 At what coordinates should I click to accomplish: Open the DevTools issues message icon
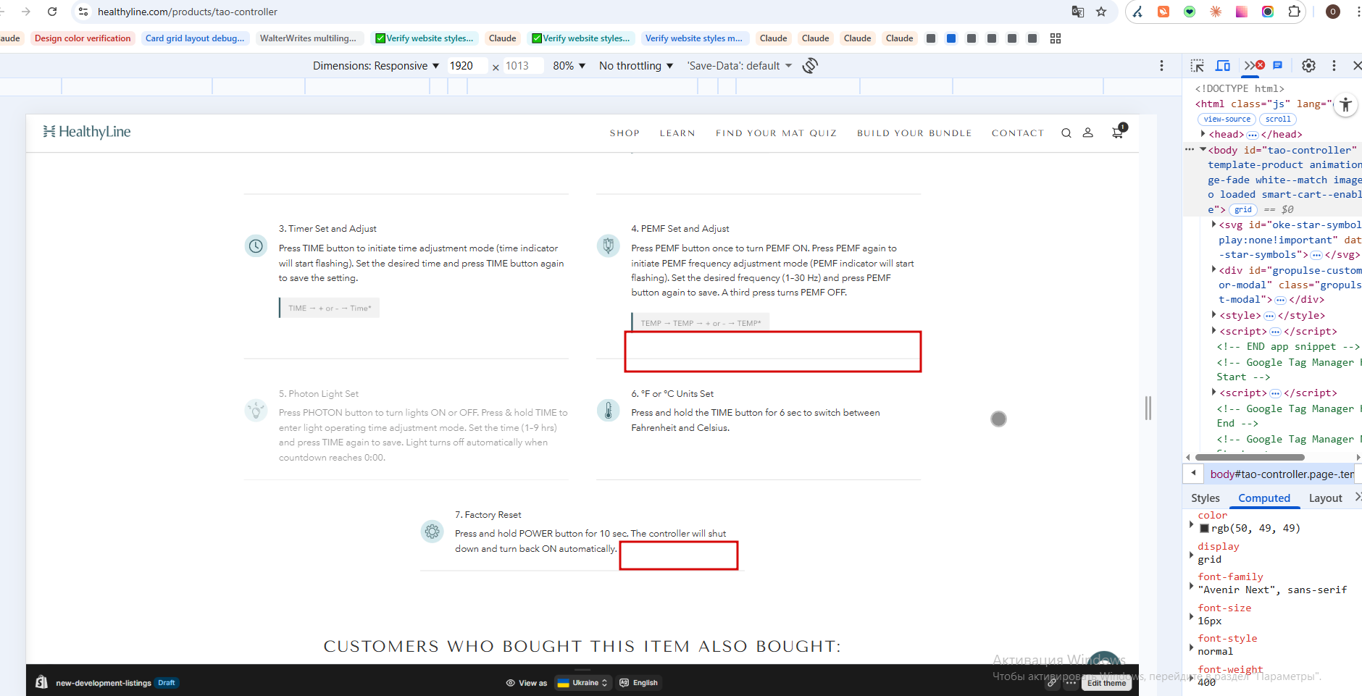click(1278, 65)
